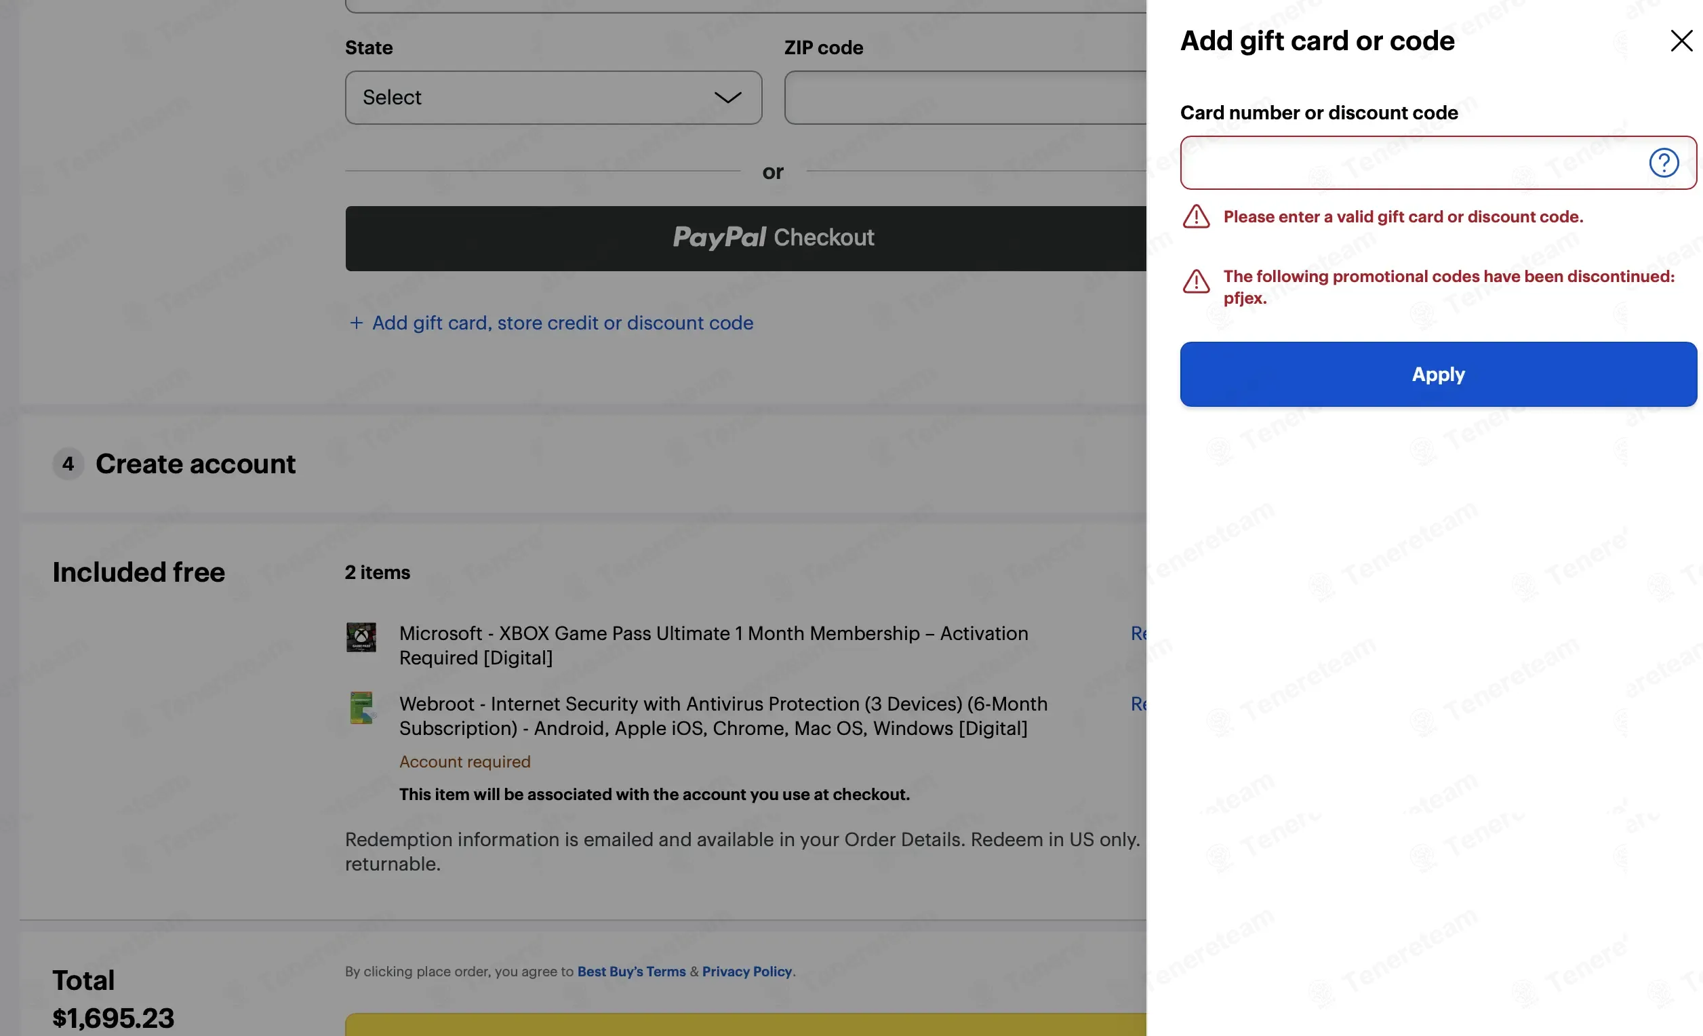
Task: Open the help icon in the code field
Action: coord(1664,163)
